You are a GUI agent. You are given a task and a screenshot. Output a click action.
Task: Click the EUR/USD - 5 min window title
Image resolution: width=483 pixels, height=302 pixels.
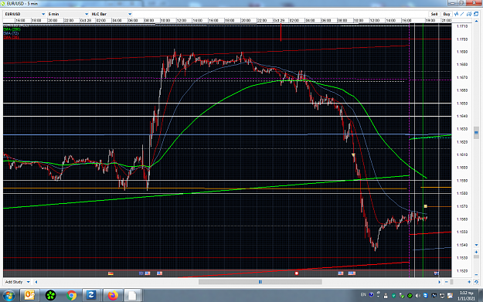[22, 4]
